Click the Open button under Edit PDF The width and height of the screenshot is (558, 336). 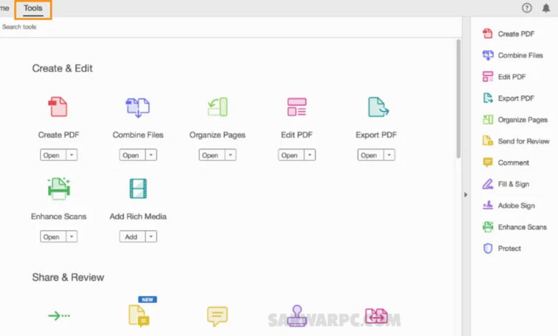[x=291, y=155]
